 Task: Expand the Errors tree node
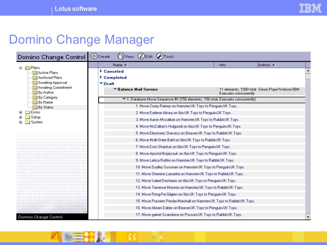pyautogui.click(x=20, y=112)
